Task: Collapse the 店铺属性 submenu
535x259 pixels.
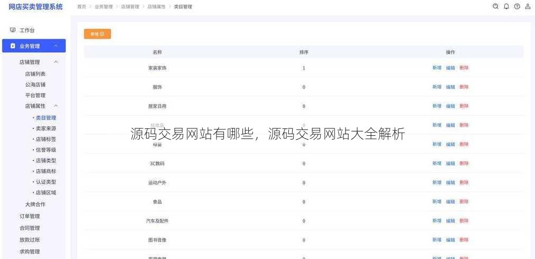Action: (x=56, y=106)
